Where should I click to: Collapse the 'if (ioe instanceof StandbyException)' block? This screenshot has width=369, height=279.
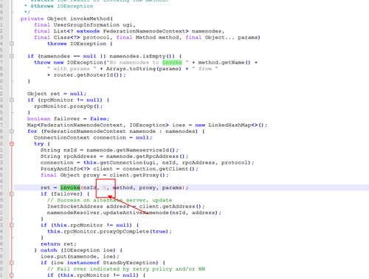pyautogui.click(x=12, y=263)
